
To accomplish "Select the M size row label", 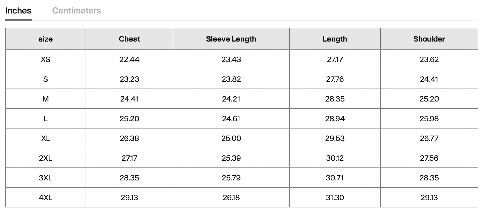I will (x=45, y=99).
